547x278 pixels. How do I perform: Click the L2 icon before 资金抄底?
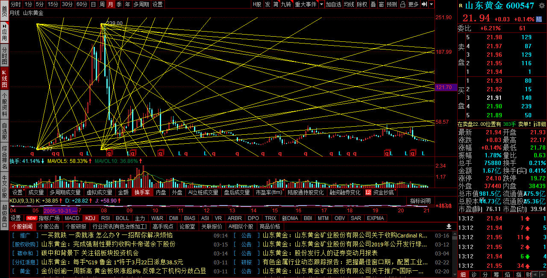click(368, 193)
